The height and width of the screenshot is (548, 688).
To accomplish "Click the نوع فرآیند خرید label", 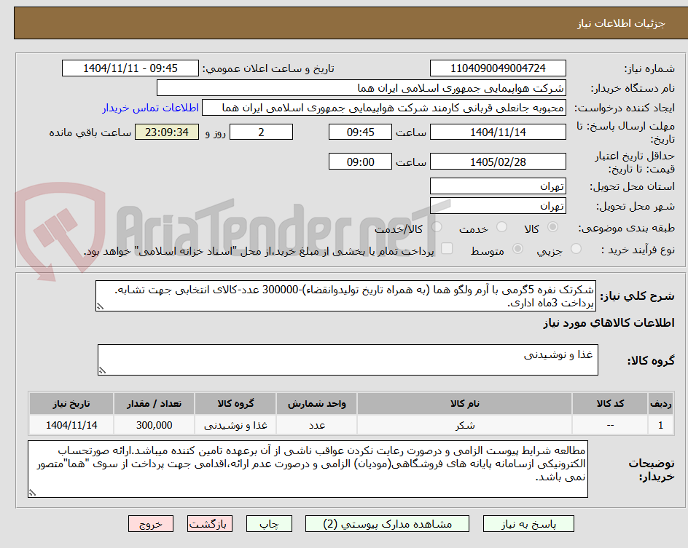I will [x=638, y=250].
